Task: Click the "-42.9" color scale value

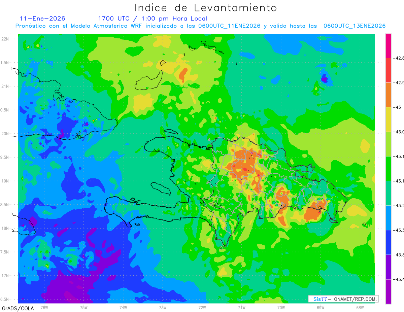Action: pyautogui.click(x=399, y=83)
